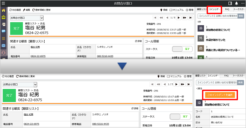Viewport: 246px width, 128px height.
Task: Toggle the ステータス 完了 switch in the lower screen
Action: (180, 116)
